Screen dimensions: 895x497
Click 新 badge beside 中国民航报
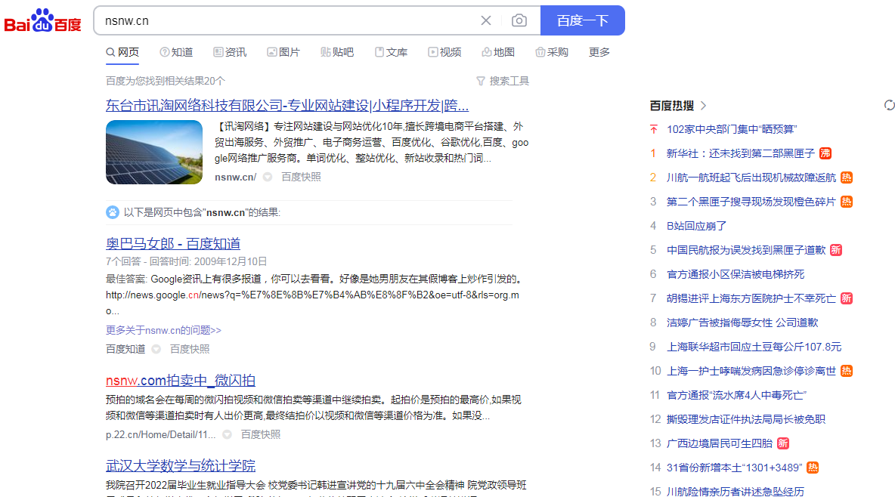[x=835, y=250]
